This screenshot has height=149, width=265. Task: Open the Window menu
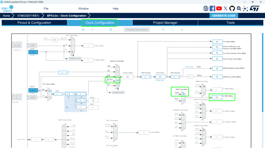(83, 9)
